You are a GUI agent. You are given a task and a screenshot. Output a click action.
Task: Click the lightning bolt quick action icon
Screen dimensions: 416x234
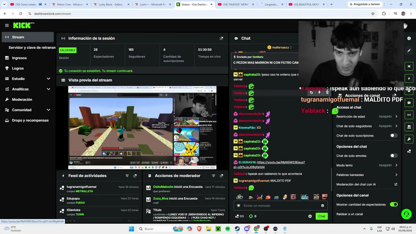(409, 78)
